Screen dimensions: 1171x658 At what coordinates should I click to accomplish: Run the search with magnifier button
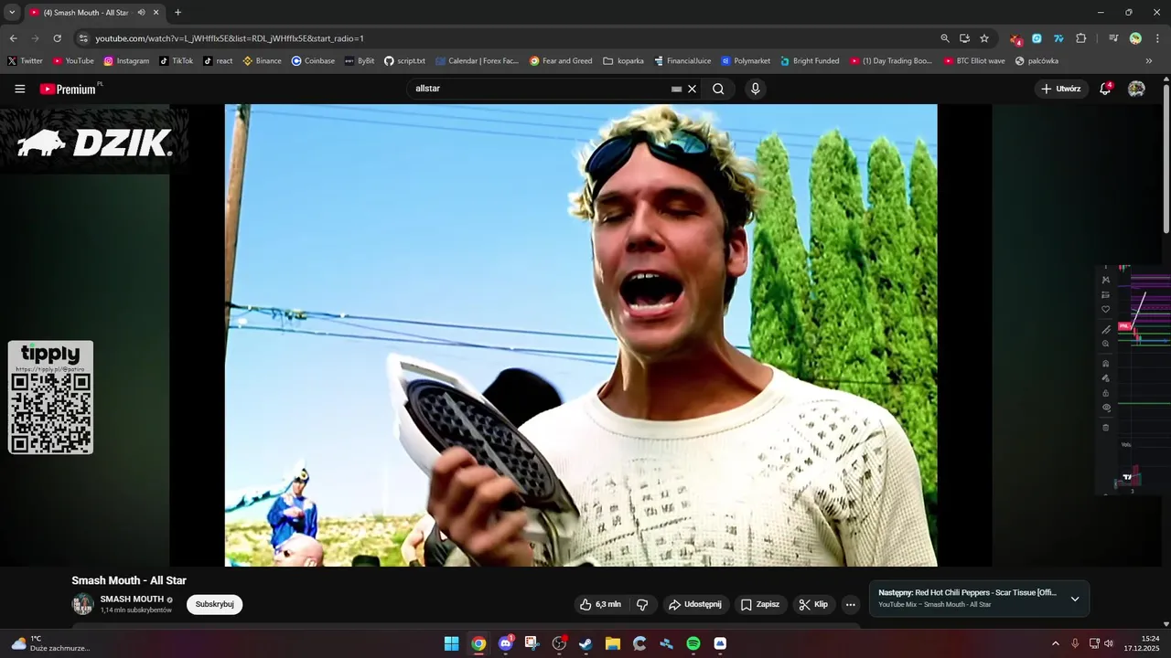tap(718, 89)
